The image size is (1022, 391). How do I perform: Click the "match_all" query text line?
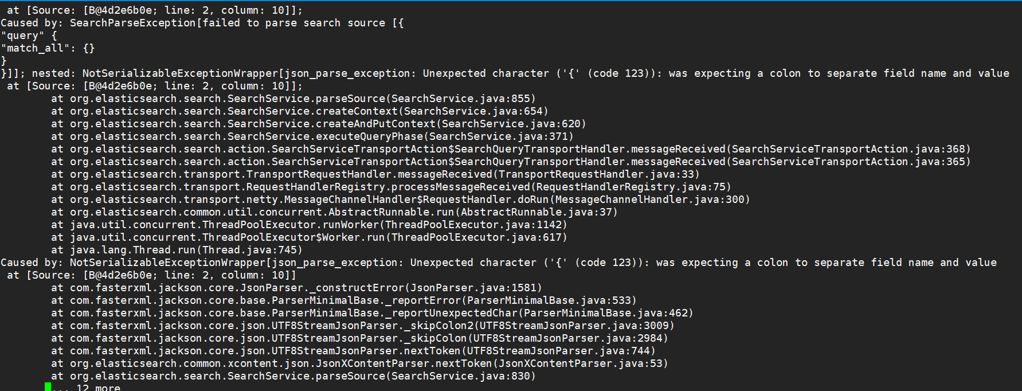[x=48, y=48]
